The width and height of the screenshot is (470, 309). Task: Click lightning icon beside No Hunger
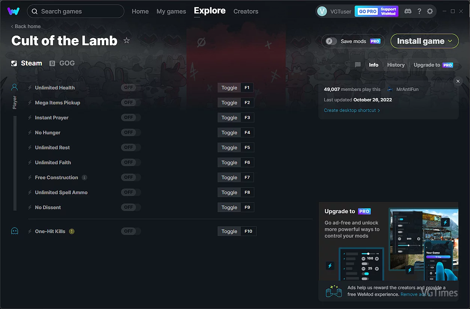click(x=30, y=132)
